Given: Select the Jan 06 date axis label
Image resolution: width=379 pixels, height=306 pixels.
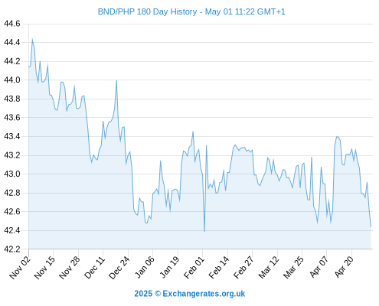Looking at the screenshot, I should (x=144, y=267).
